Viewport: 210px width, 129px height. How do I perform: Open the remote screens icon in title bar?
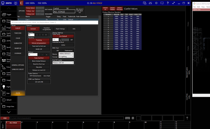pyautogui.click(x=145, y=3)
